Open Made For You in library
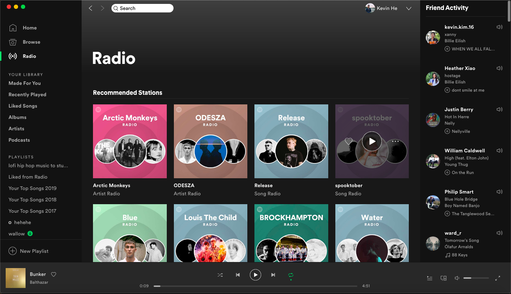The height and width of the screenshot is (294, 511). point(24,83)
